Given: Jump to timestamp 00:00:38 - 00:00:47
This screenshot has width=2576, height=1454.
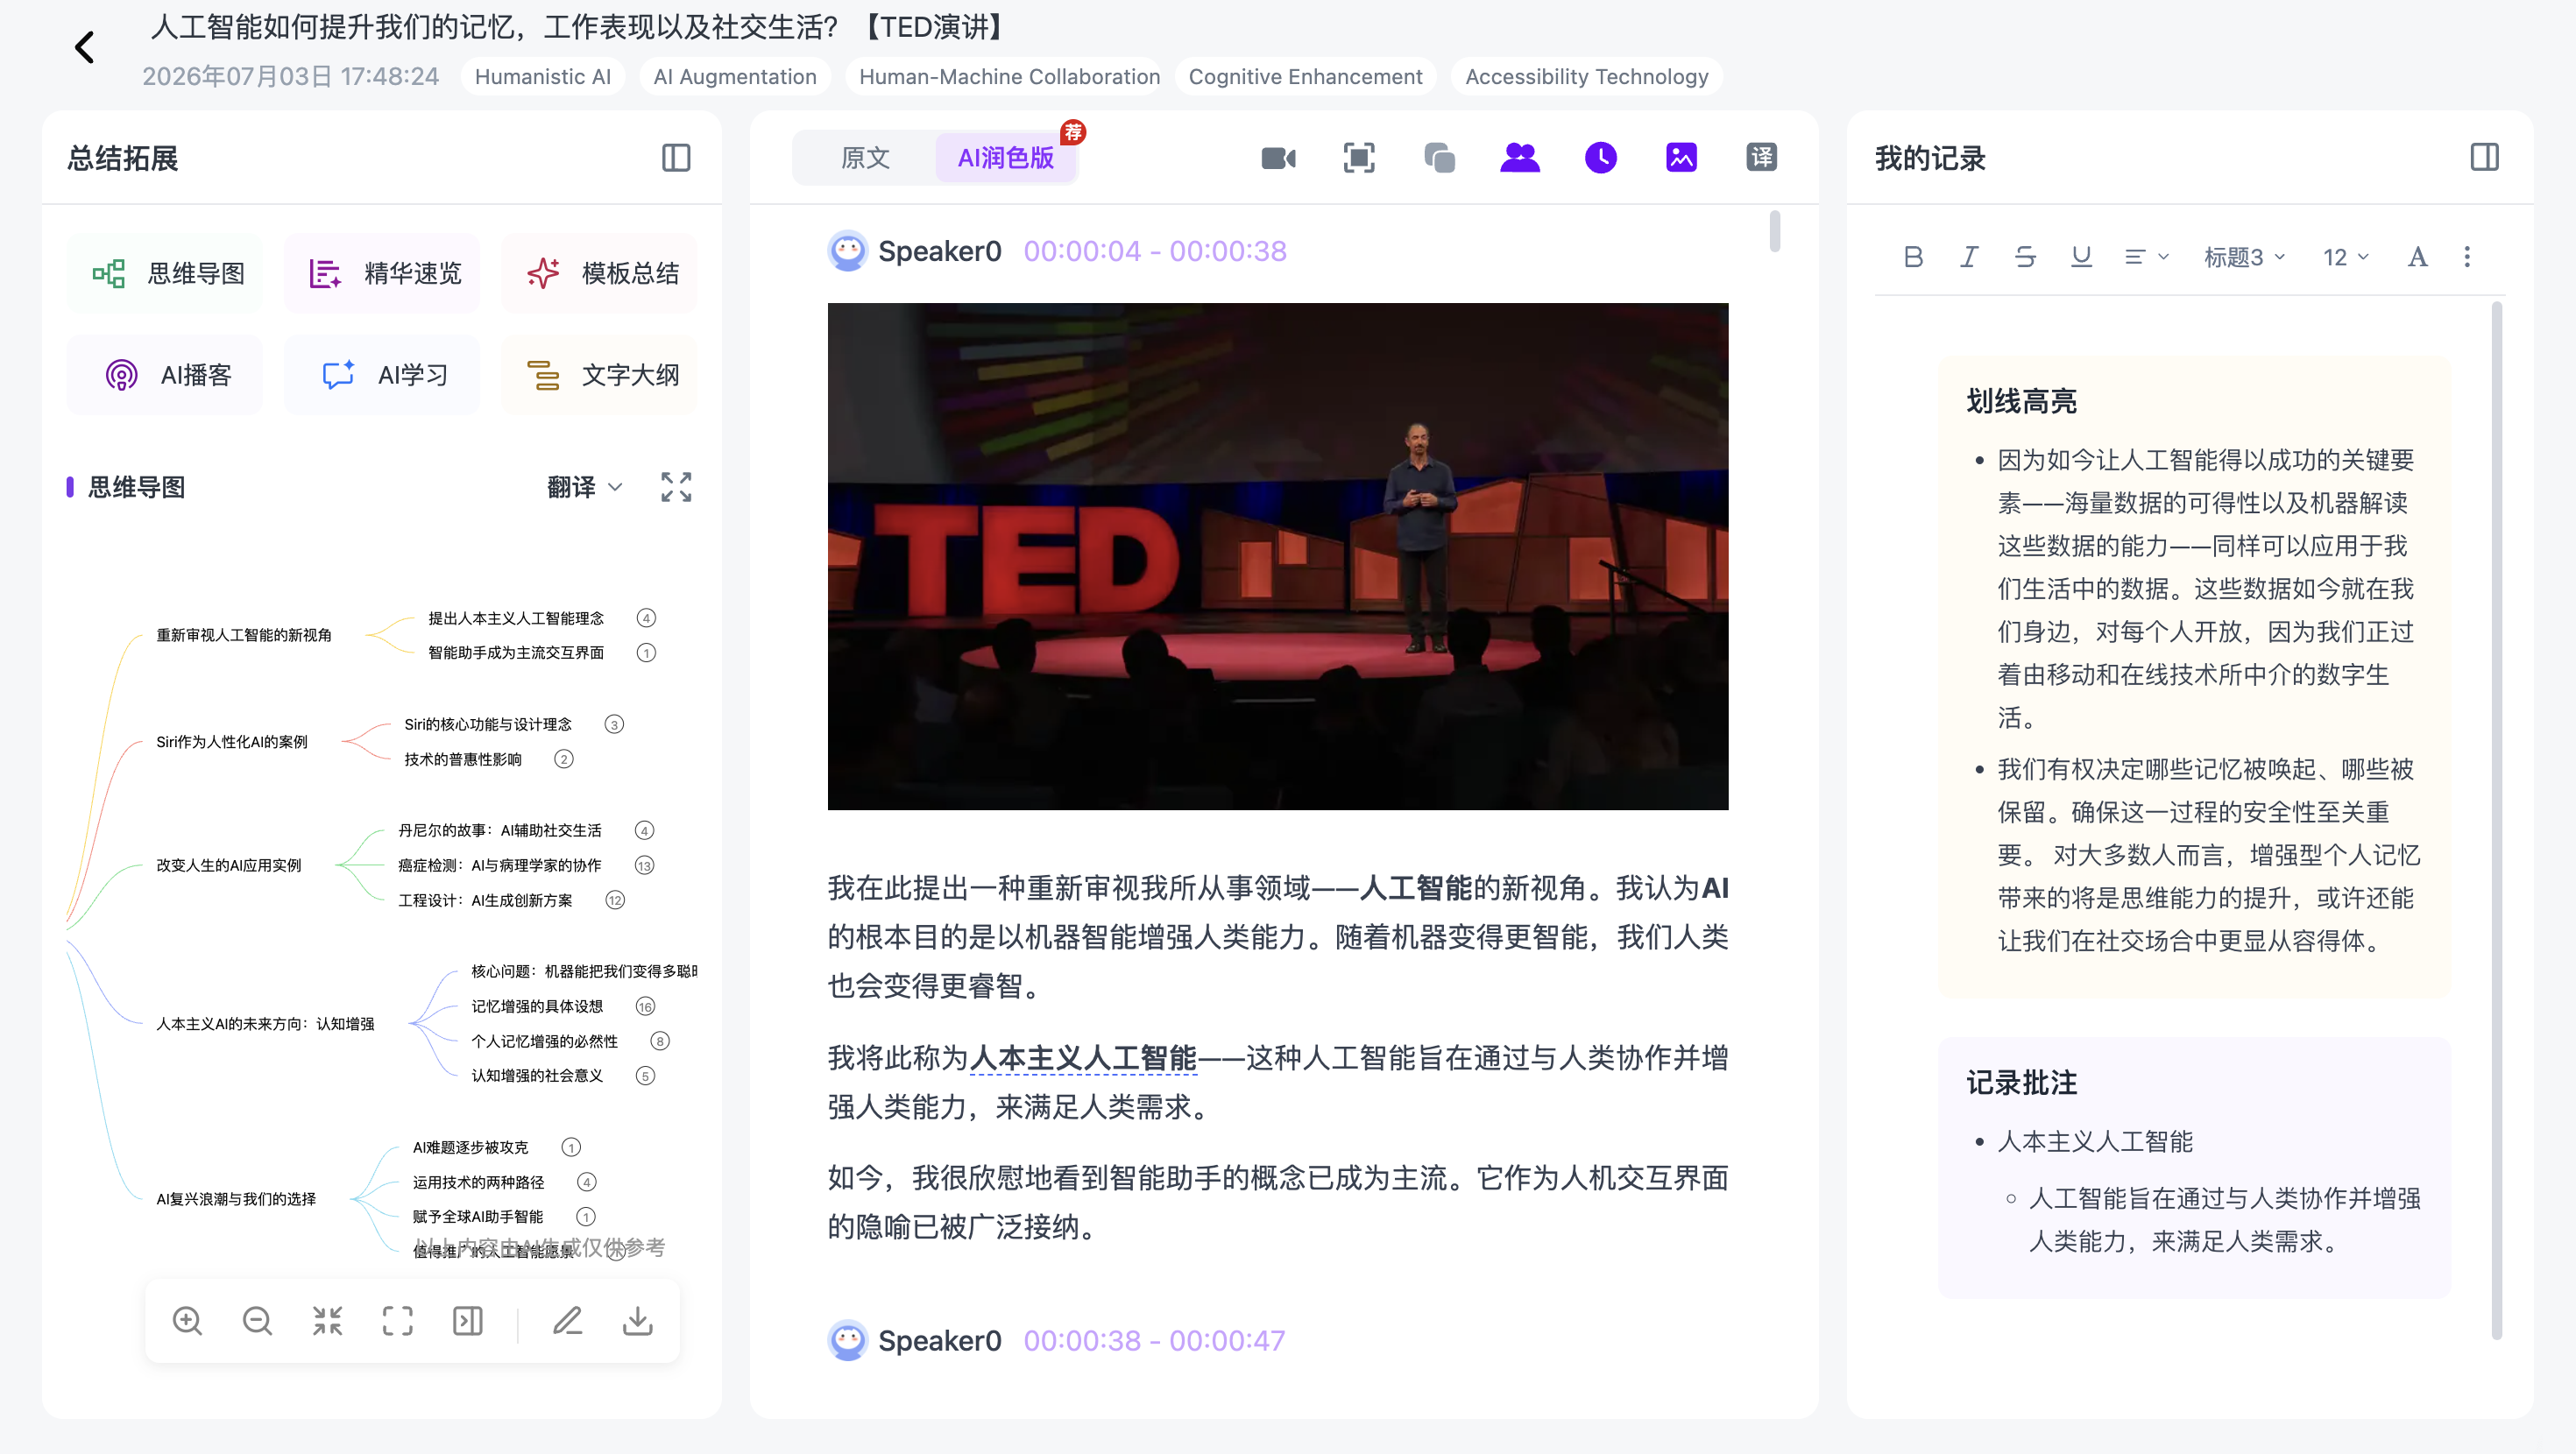Looking at the screenshot, I should [1154, 1340].
